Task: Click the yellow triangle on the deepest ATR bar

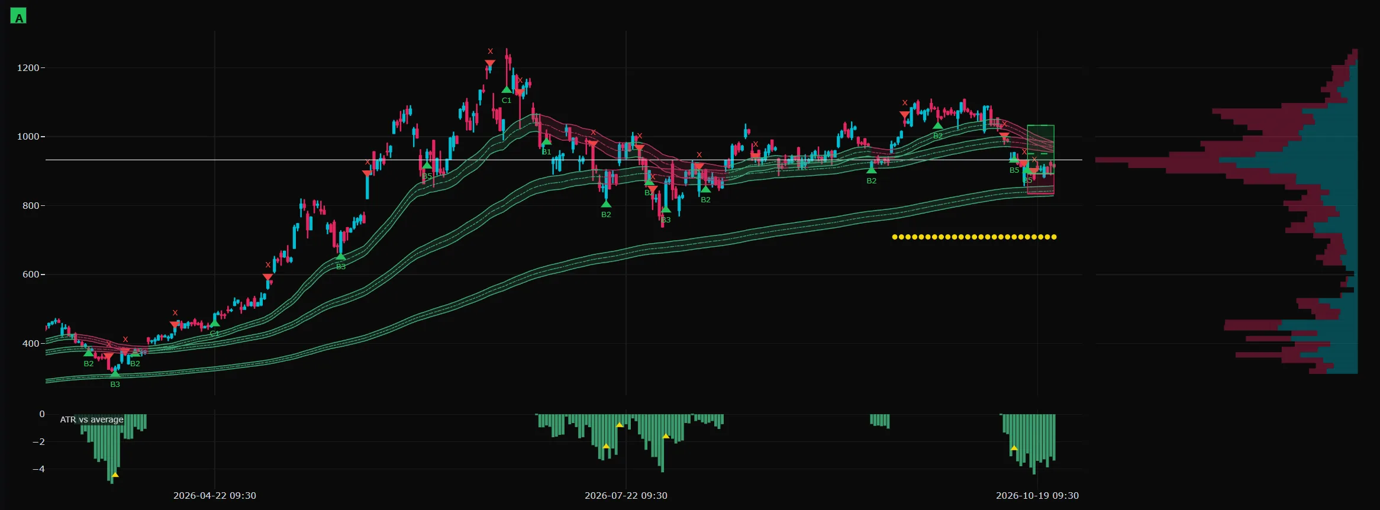Action: coord(115,475)
